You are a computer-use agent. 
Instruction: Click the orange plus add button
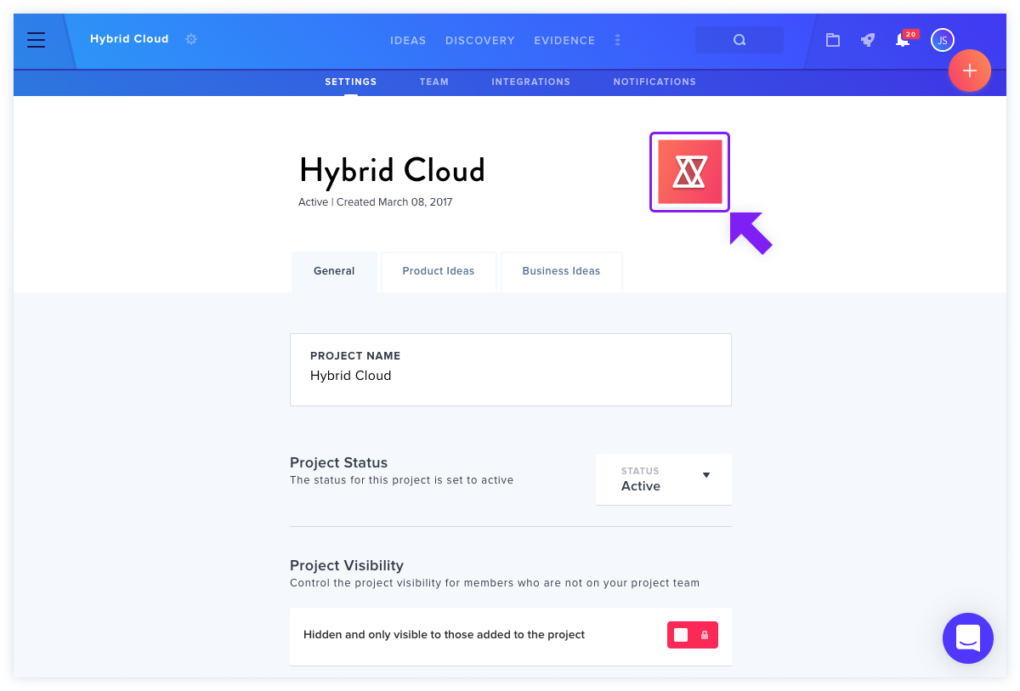click(970, 71)
